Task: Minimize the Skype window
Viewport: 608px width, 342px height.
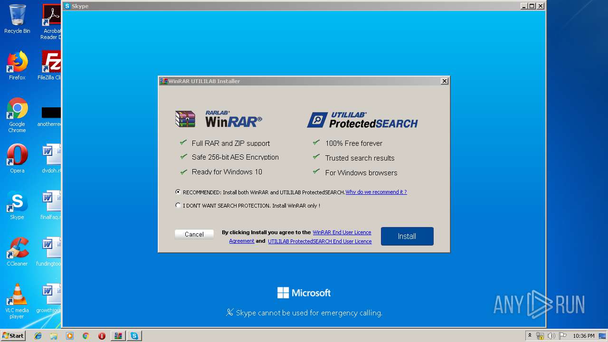Action: [x=524, y=6]
